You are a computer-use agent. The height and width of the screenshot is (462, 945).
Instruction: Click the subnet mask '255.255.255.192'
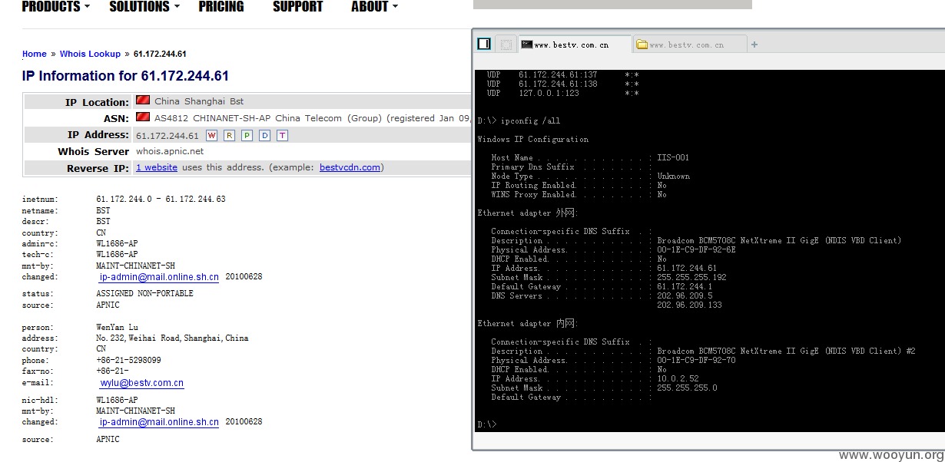tap(691, 278)
